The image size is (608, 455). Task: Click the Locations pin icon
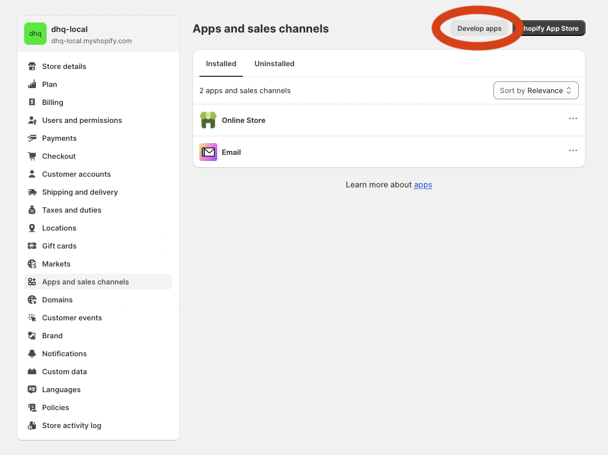[32, 228]
